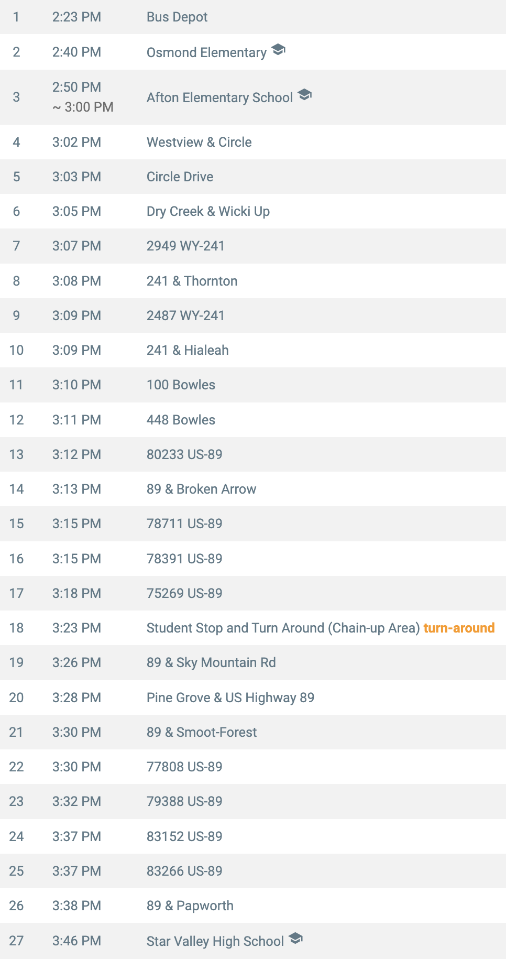Click the school icon beside Osmond Elementary
The height and width of the screenshot is (959, 506).
pos(278,50)
